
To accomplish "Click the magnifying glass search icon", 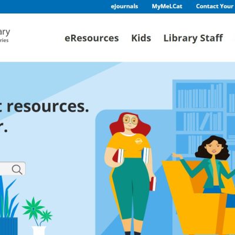I will [x=17, y=169].
